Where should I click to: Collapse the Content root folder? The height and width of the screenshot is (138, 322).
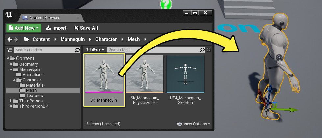[8, 58]
